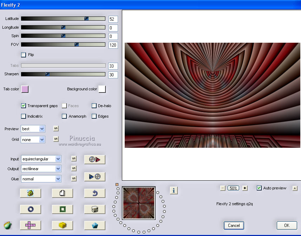Click the Latitude slider track

(63, 19)
